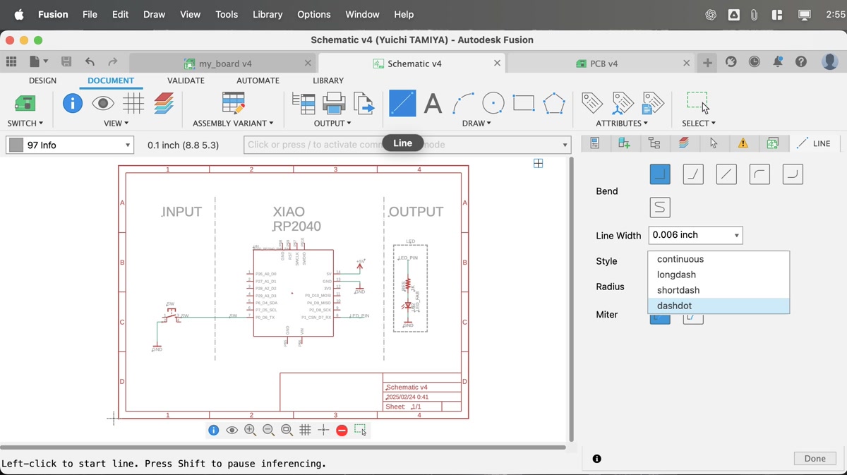This screenshot has width=847, height=475.
Task: Toggle the eye visibility icon in View
Action: [103, 104]
